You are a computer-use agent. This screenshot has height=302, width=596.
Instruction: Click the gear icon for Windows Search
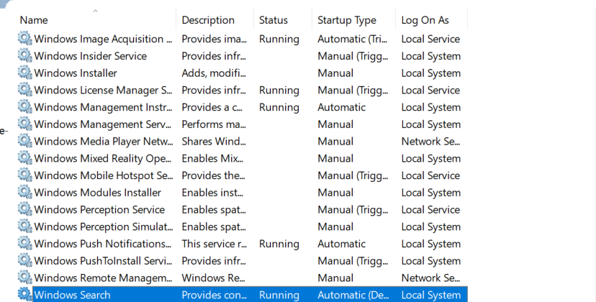(x=25, y=295)
